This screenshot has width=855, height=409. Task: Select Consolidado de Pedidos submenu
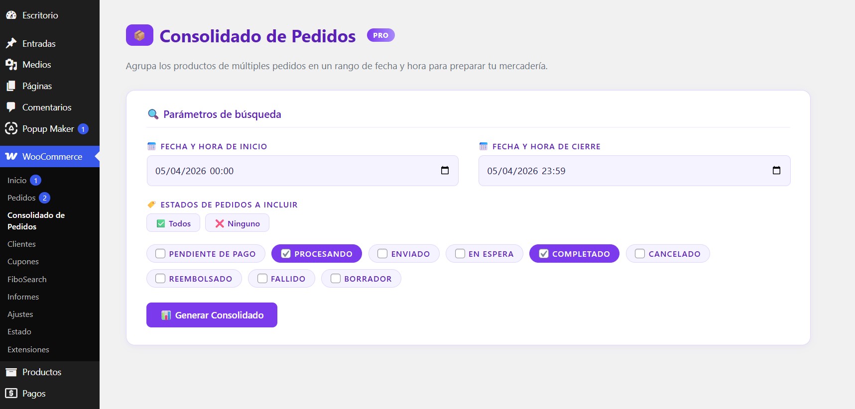[36, 221]
